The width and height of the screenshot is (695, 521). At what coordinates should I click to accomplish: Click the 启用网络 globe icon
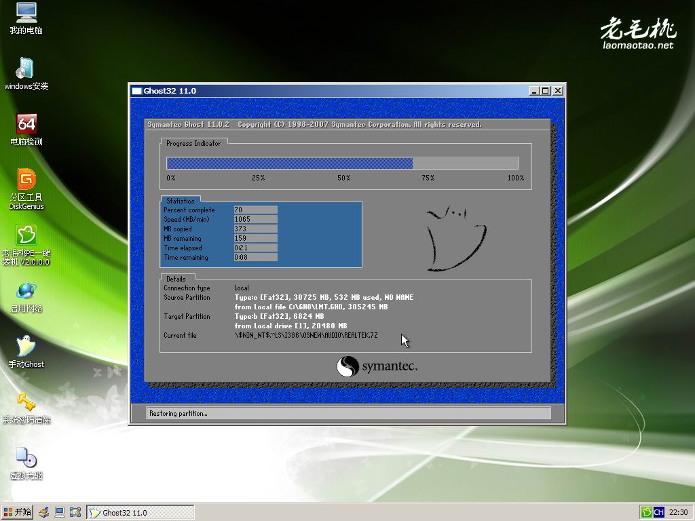click(26, 291)
